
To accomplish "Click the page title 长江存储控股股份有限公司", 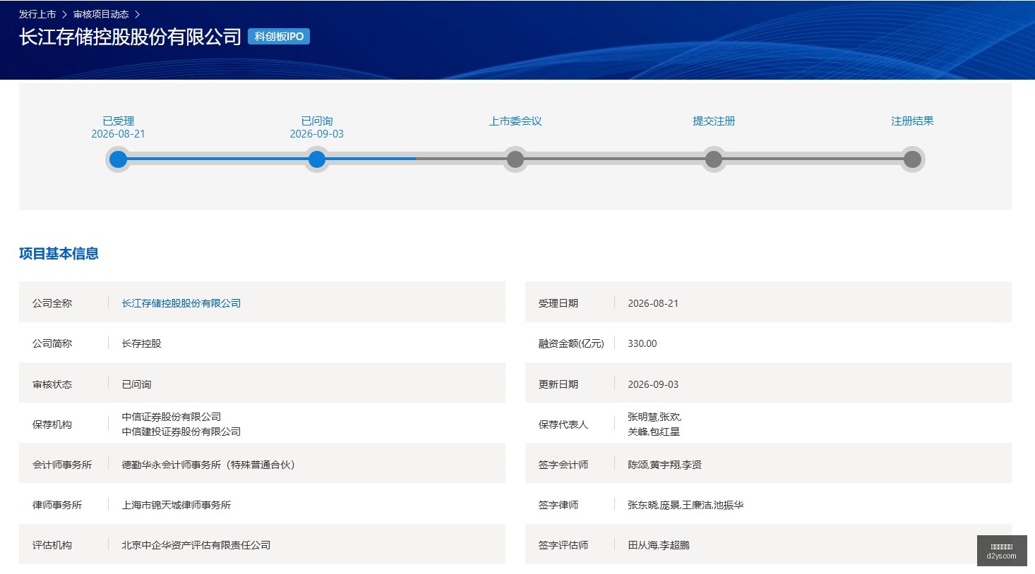I will pyautogui.click(x=131, y=37).
